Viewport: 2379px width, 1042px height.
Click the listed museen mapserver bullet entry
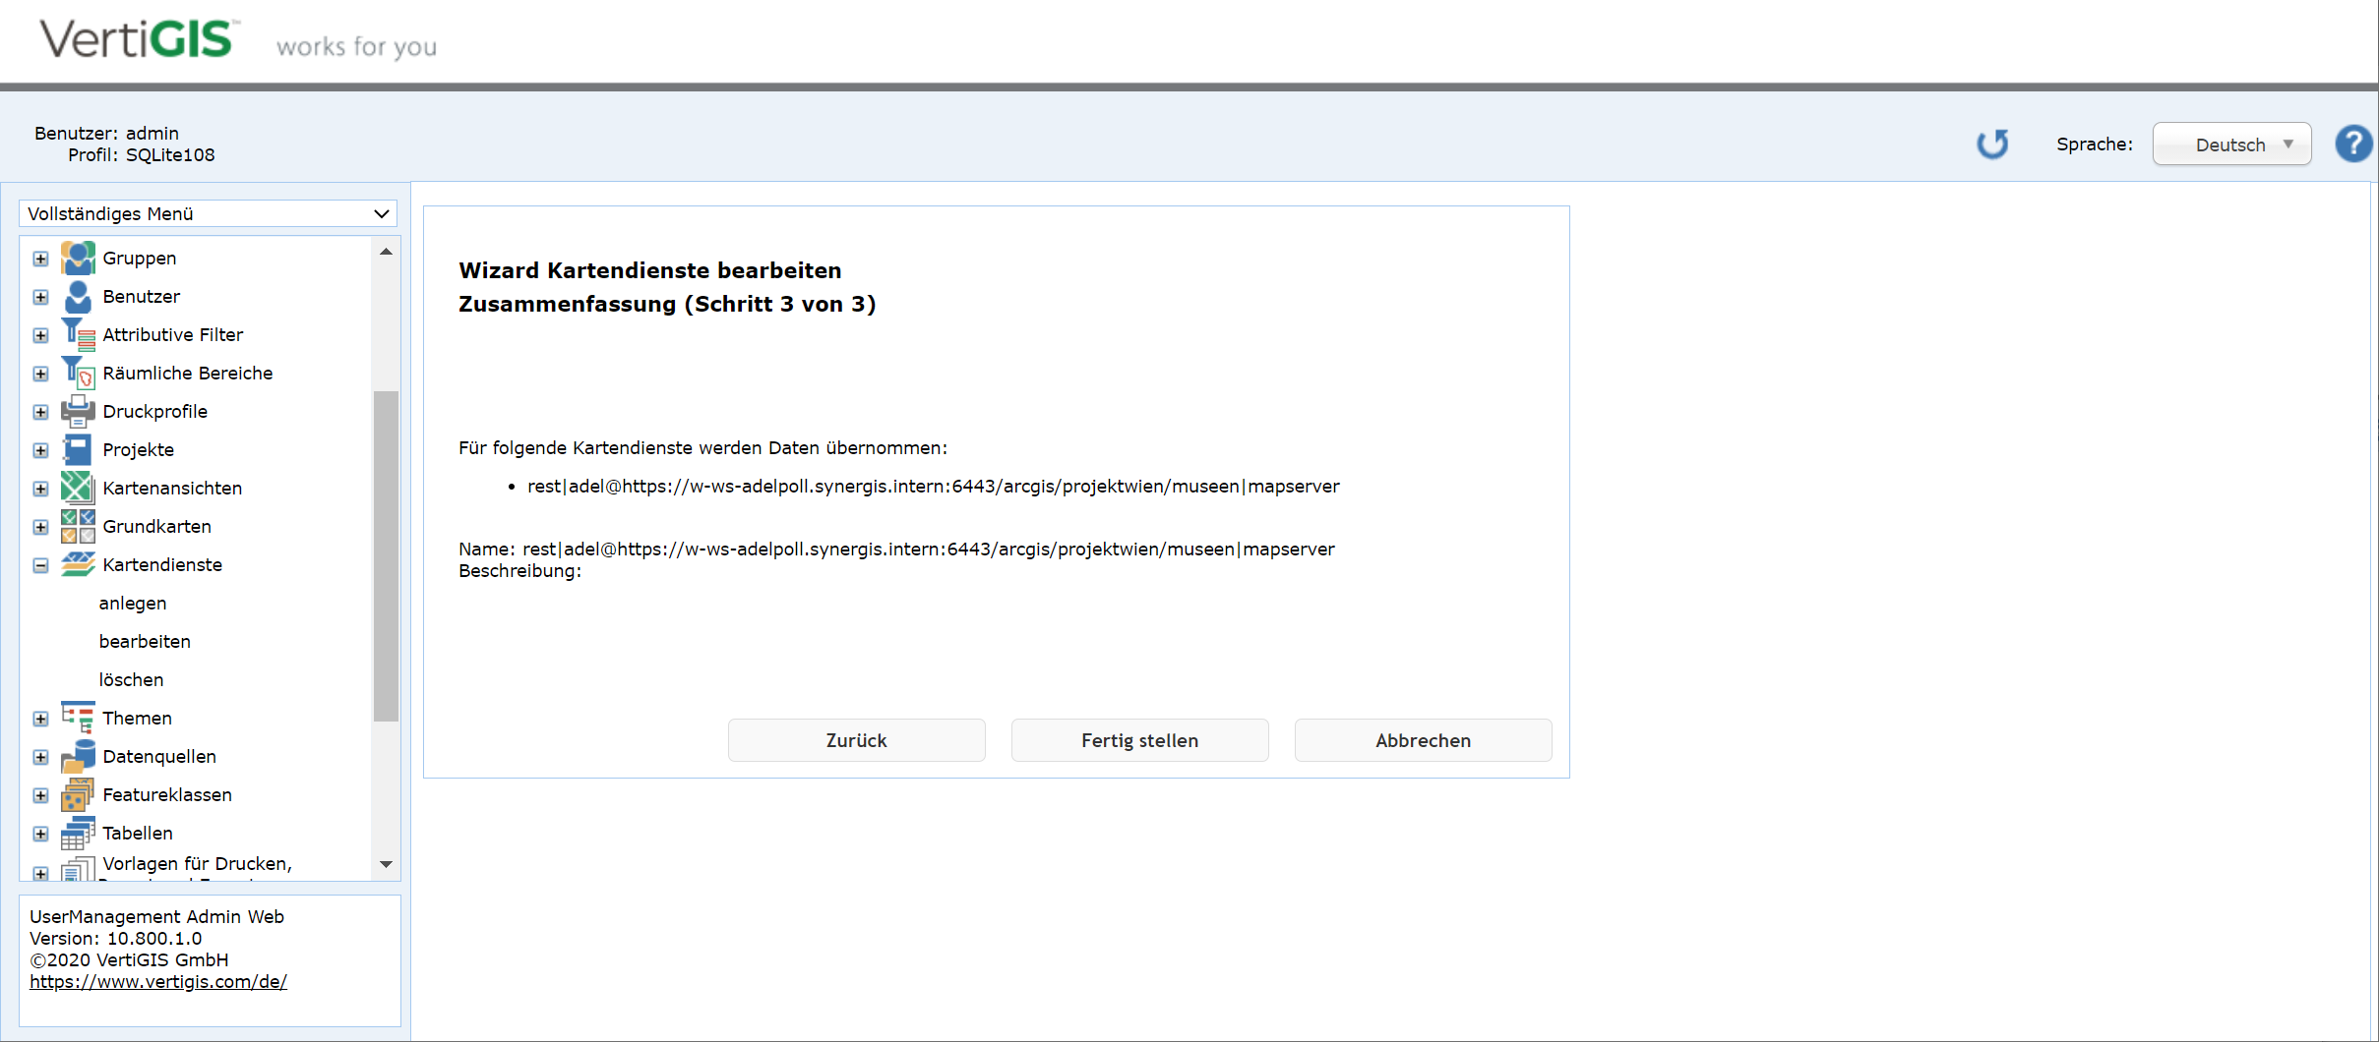(x=934, y=486)
